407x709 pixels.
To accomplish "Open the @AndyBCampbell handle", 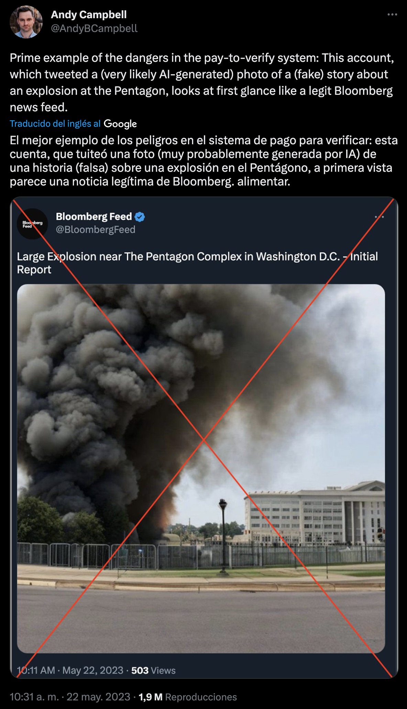I will coord(94,29).
